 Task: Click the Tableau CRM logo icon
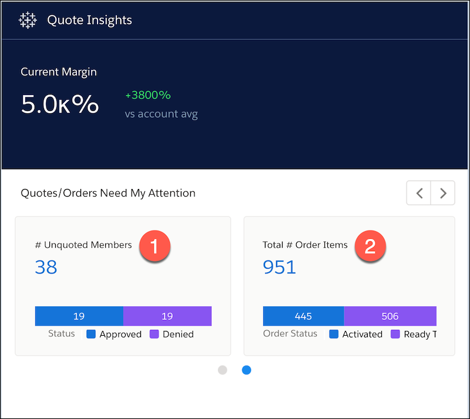pos(28,20)
